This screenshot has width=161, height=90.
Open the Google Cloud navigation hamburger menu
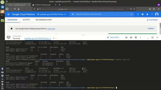coord(8,14)
